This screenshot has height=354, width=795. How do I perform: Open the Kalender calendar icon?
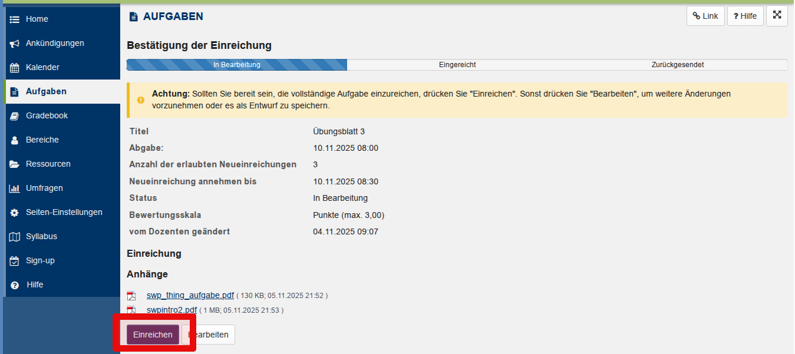tap(15, 68)
